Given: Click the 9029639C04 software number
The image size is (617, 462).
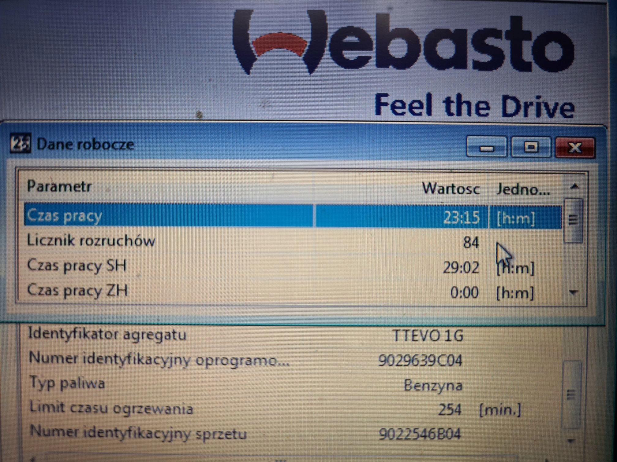Looking at the screenshot, I should pyautogui.click(x=420, y=361).
